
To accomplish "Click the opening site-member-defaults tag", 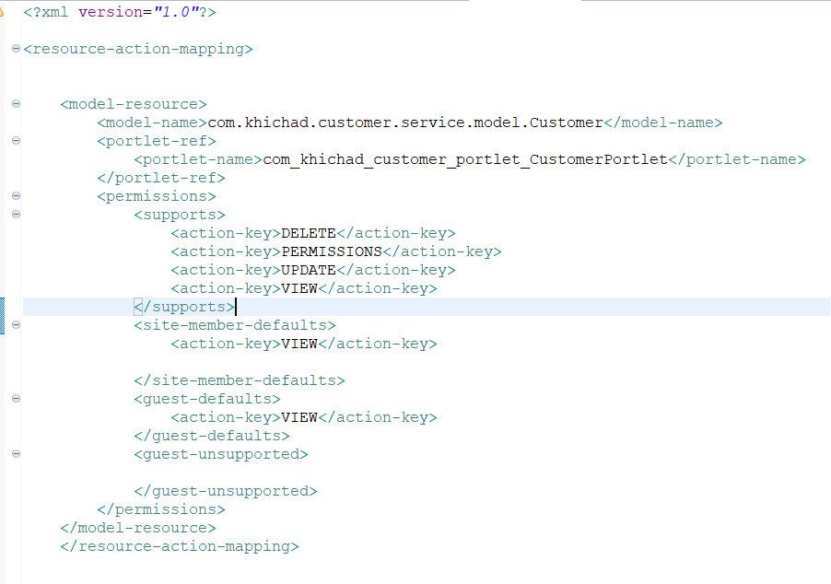I will (x=235, y=325).
